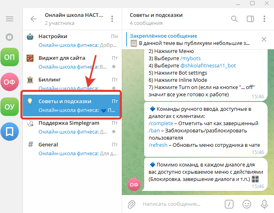Click the message input field
The height and width of the screenshot is (213, 274).
[180, 204]
